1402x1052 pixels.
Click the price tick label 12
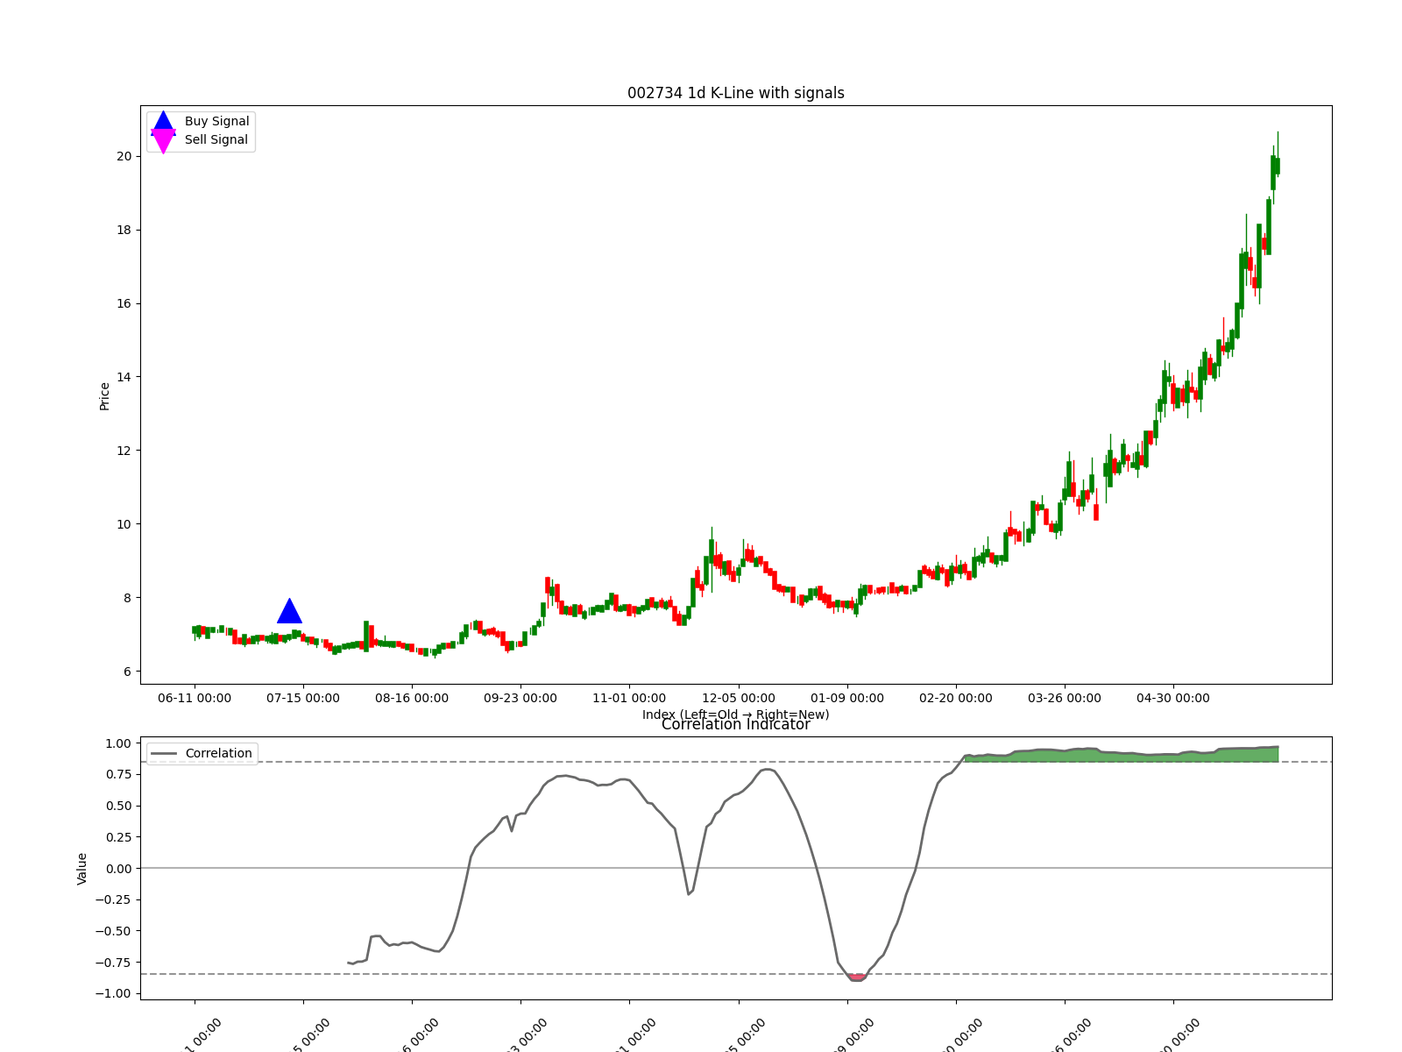(124, 451)
